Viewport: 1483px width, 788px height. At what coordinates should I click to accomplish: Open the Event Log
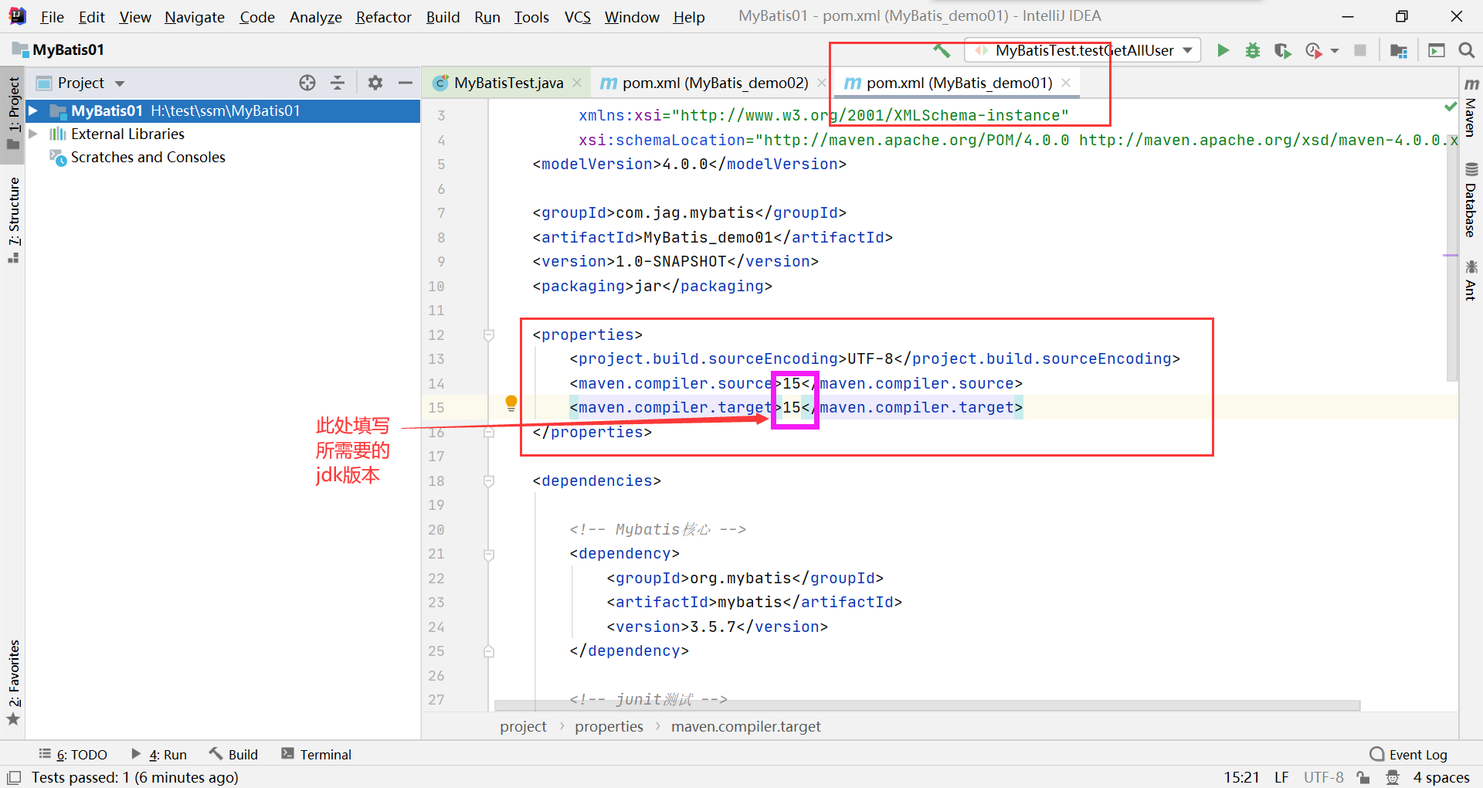tap(1408, 755)
